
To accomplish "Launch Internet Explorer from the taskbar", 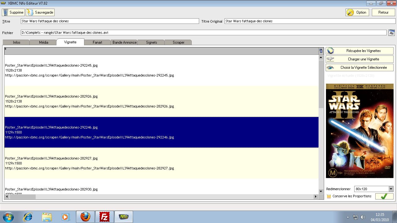I will pos(28,217).
